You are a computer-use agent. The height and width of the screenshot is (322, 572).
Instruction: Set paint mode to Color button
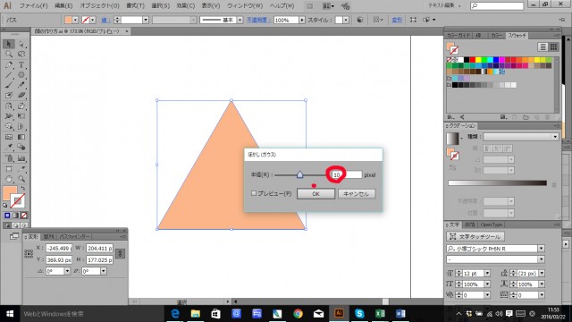click(7, 216)
